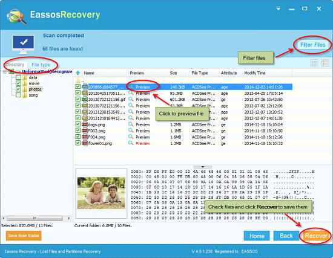Switch to the Directory tab

[x=15, y=65]
